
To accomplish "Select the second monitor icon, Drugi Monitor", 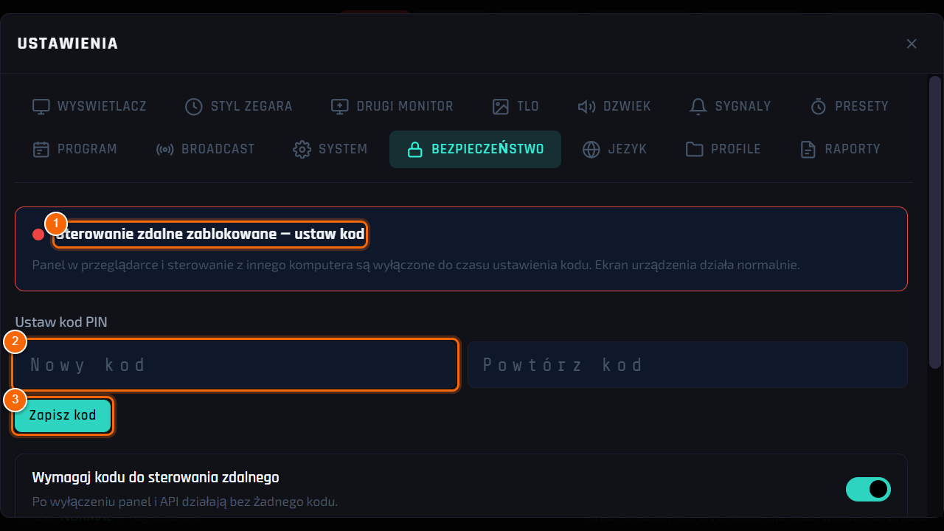I will click(339, 106).
